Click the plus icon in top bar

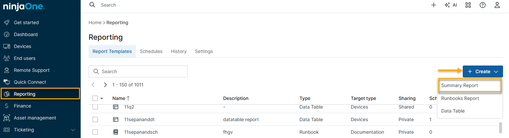434,5
